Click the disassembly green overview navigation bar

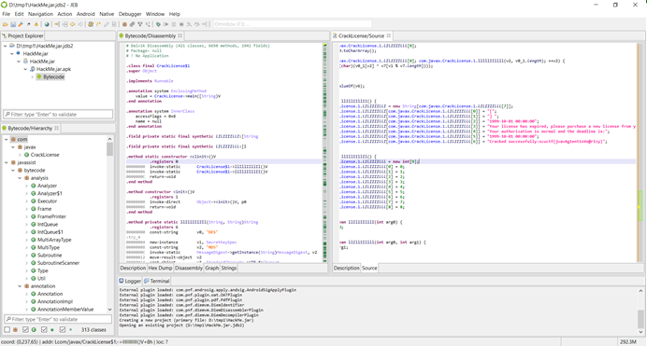tap(324, 152)
